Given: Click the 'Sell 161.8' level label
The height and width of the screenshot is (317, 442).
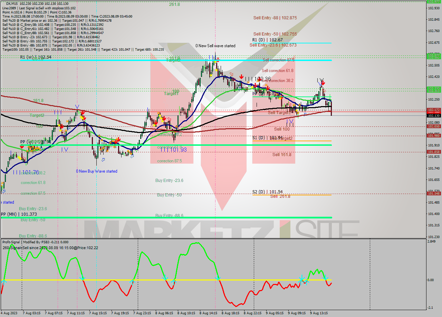Looking at the screenshot, I should tap(282, 155).
